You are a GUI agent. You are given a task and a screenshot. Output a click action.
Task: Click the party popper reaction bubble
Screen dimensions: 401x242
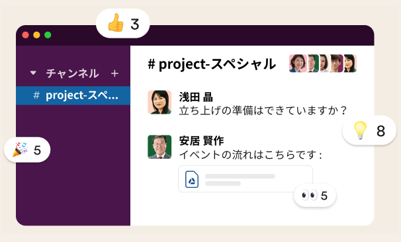pyautogui.click(x=27, y=149)
